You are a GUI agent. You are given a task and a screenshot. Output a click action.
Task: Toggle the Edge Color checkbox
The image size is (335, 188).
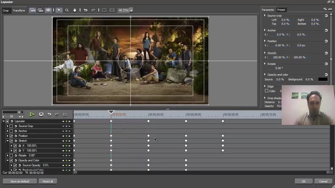tap(266, 91)
